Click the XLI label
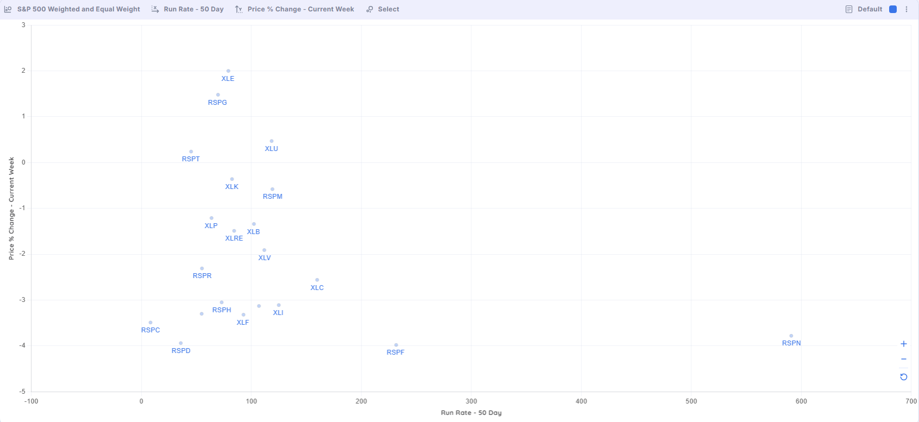The image size is (919, 422). coord(278,313)
